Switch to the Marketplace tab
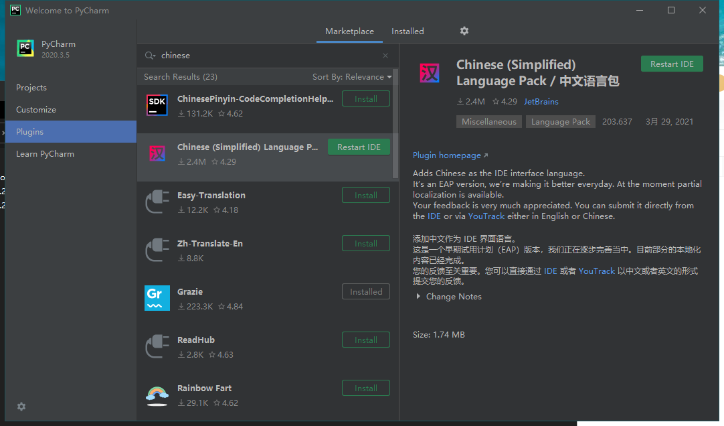 tap(349, 31)
